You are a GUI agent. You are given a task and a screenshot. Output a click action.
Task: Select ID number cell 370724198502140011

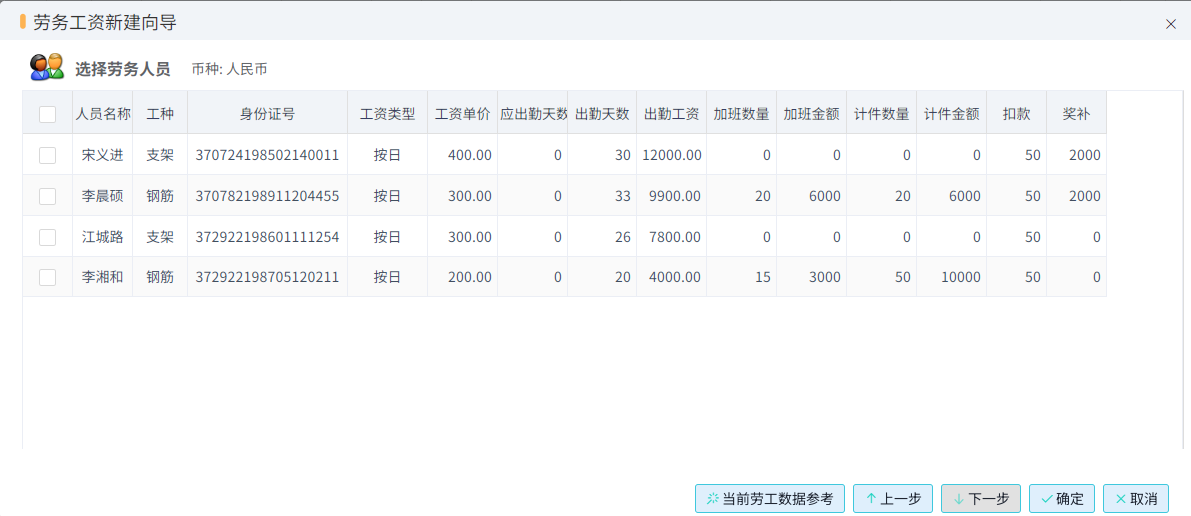coord(268,155)
